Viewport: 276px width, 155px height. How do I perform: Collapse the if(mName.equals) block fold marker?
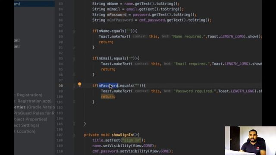(74, 31)
